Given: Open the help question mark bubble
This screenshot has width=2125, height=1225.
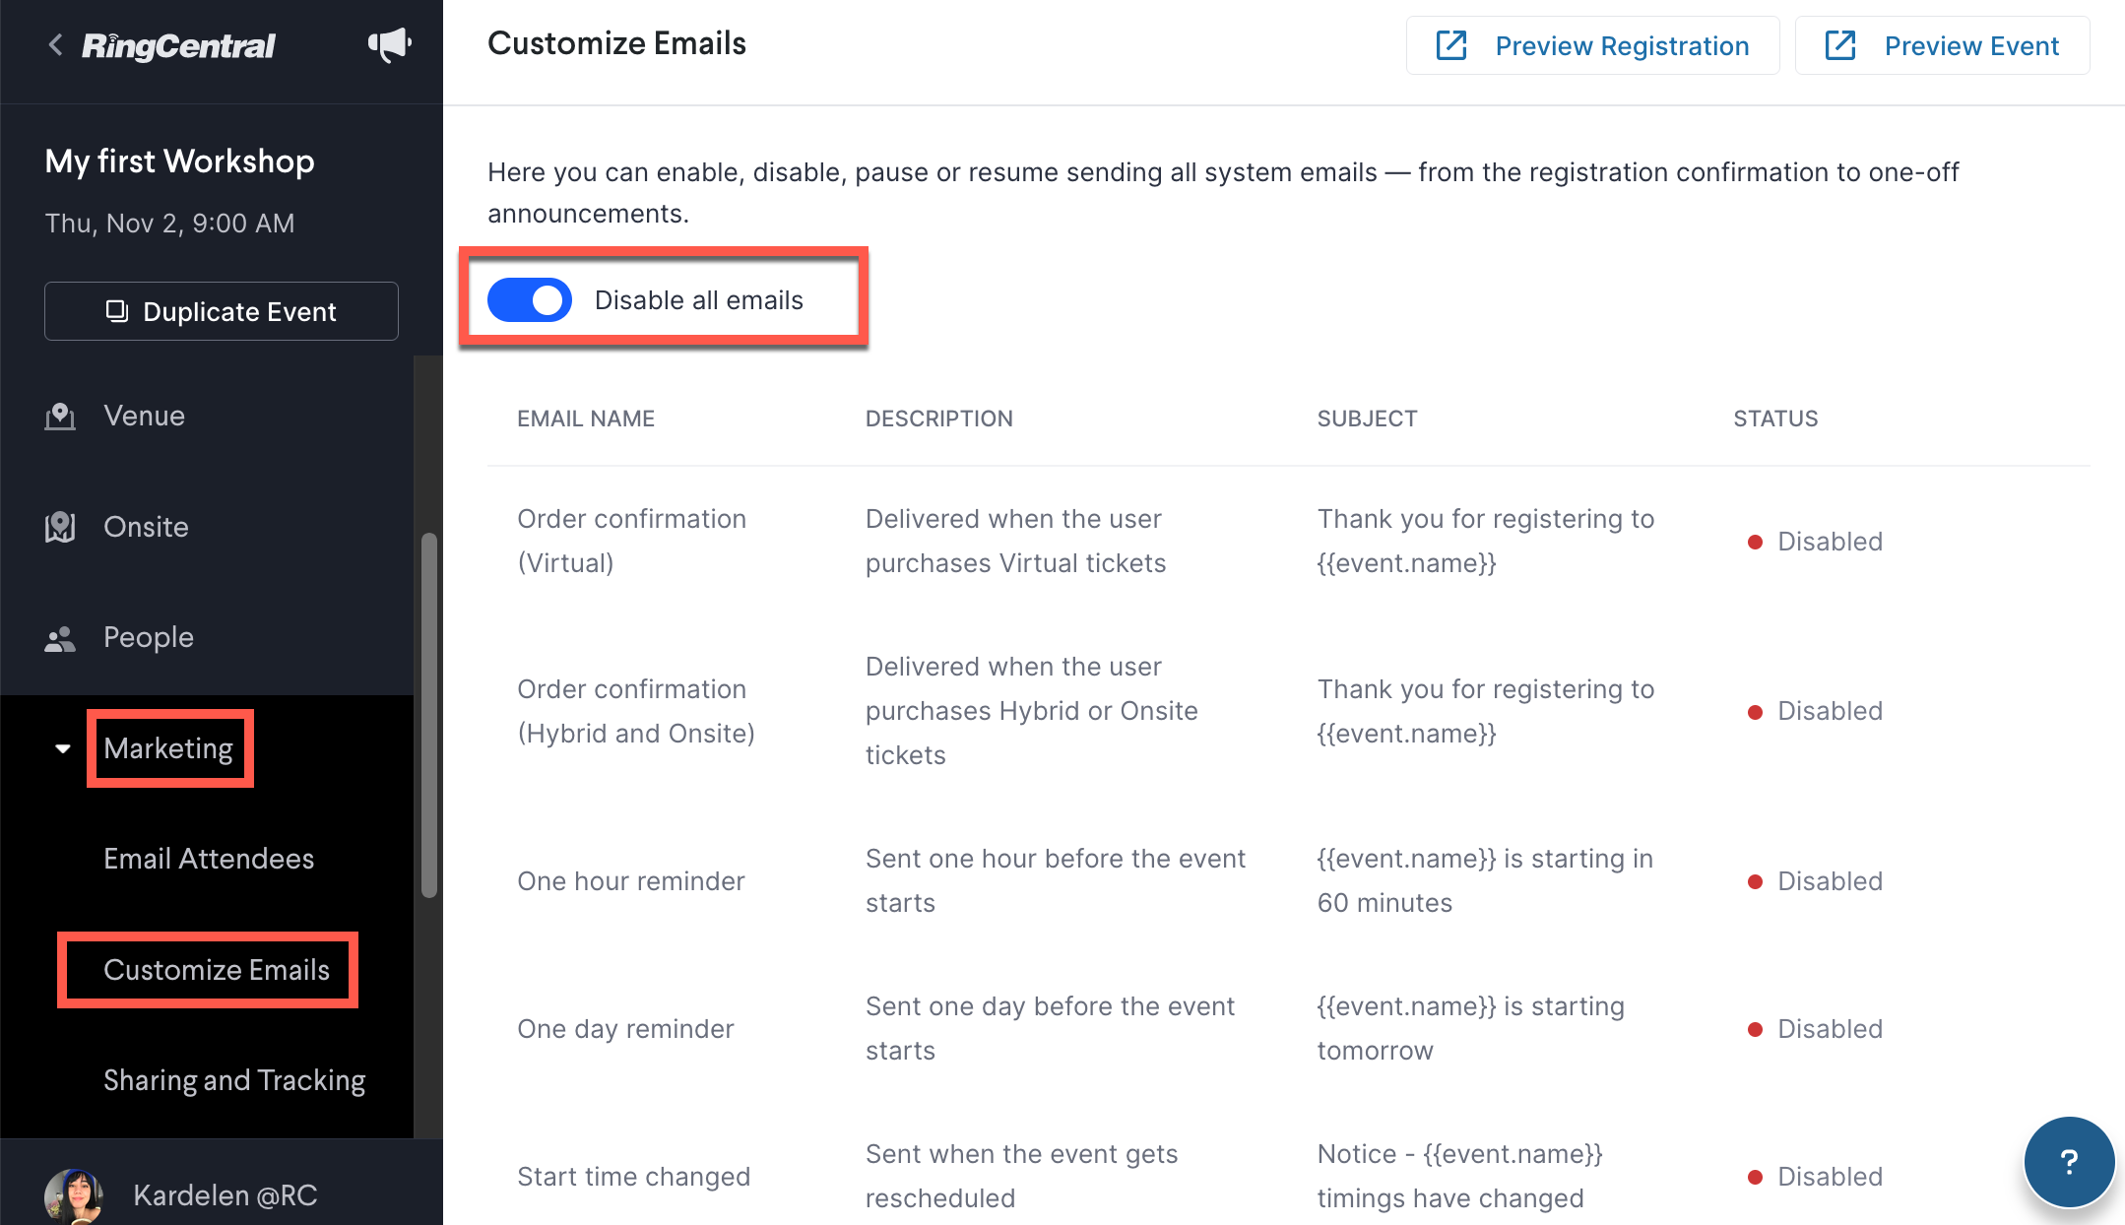Looking at the screenshot, I should 2069,1162.
